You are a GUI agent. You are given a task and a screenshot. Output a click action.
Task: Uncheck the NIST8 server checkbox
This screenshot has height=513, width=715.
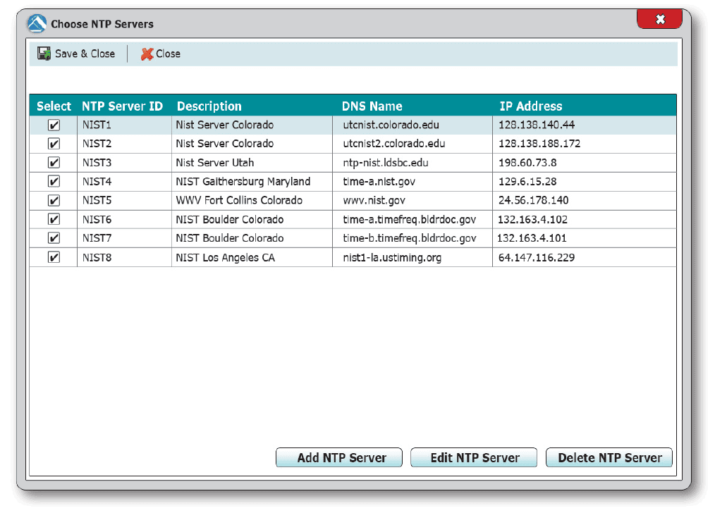(x=54, y=257)
